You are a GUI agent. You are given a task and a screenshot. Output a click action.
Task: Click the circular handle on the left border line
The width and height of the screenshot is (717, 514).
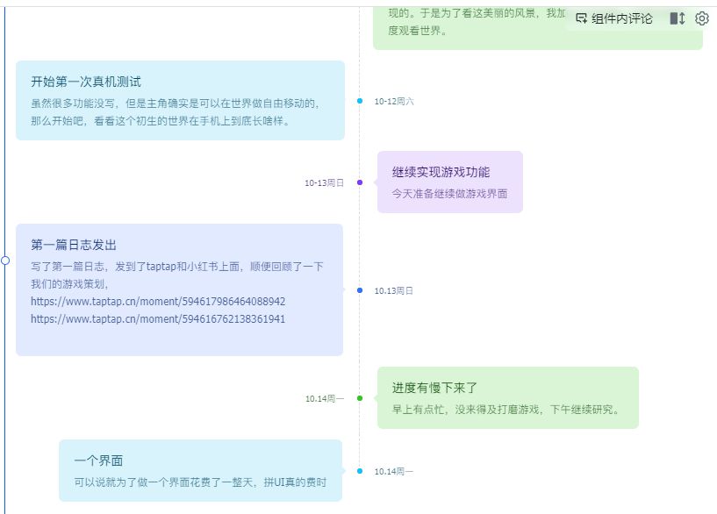[x=5, y=261]
